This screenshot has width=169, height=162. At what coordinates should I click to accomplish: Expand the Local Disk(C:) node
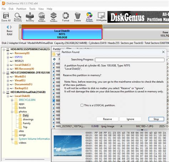[x=8, y=65]
